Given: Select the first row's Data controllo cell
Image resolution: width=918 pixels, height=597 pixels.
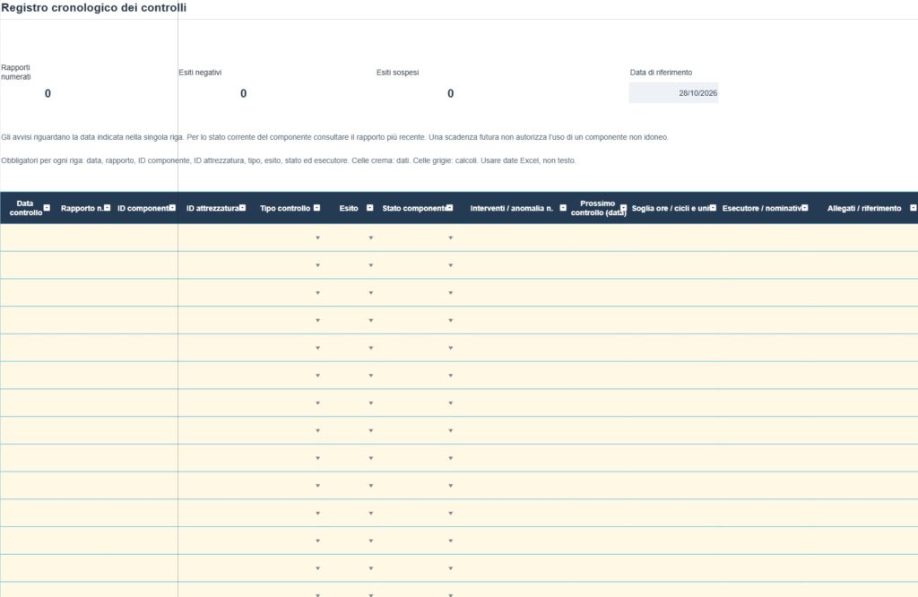Looking at the screenshot, I should pos(26,238).
